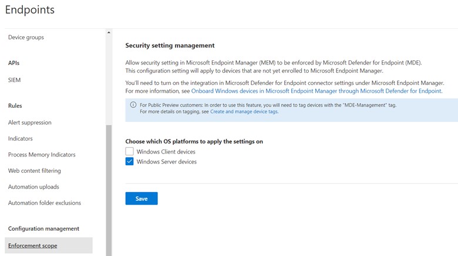Open Automation uploads page
Image resolution: width=458 pixels, height=256 pixels.
click(x=33, y=187)
